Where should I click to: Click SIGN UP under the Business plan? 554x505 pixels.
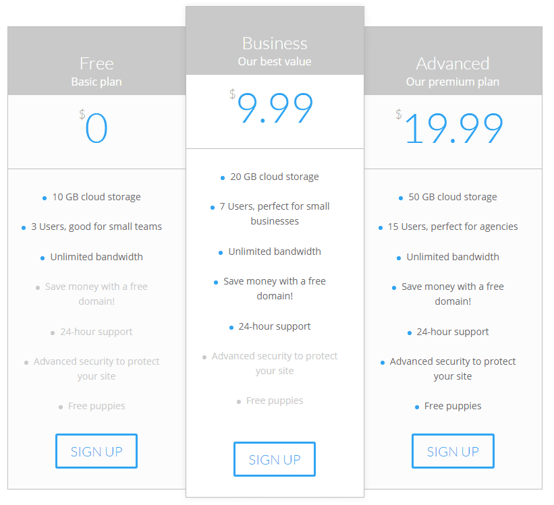(x=274, y=458)
